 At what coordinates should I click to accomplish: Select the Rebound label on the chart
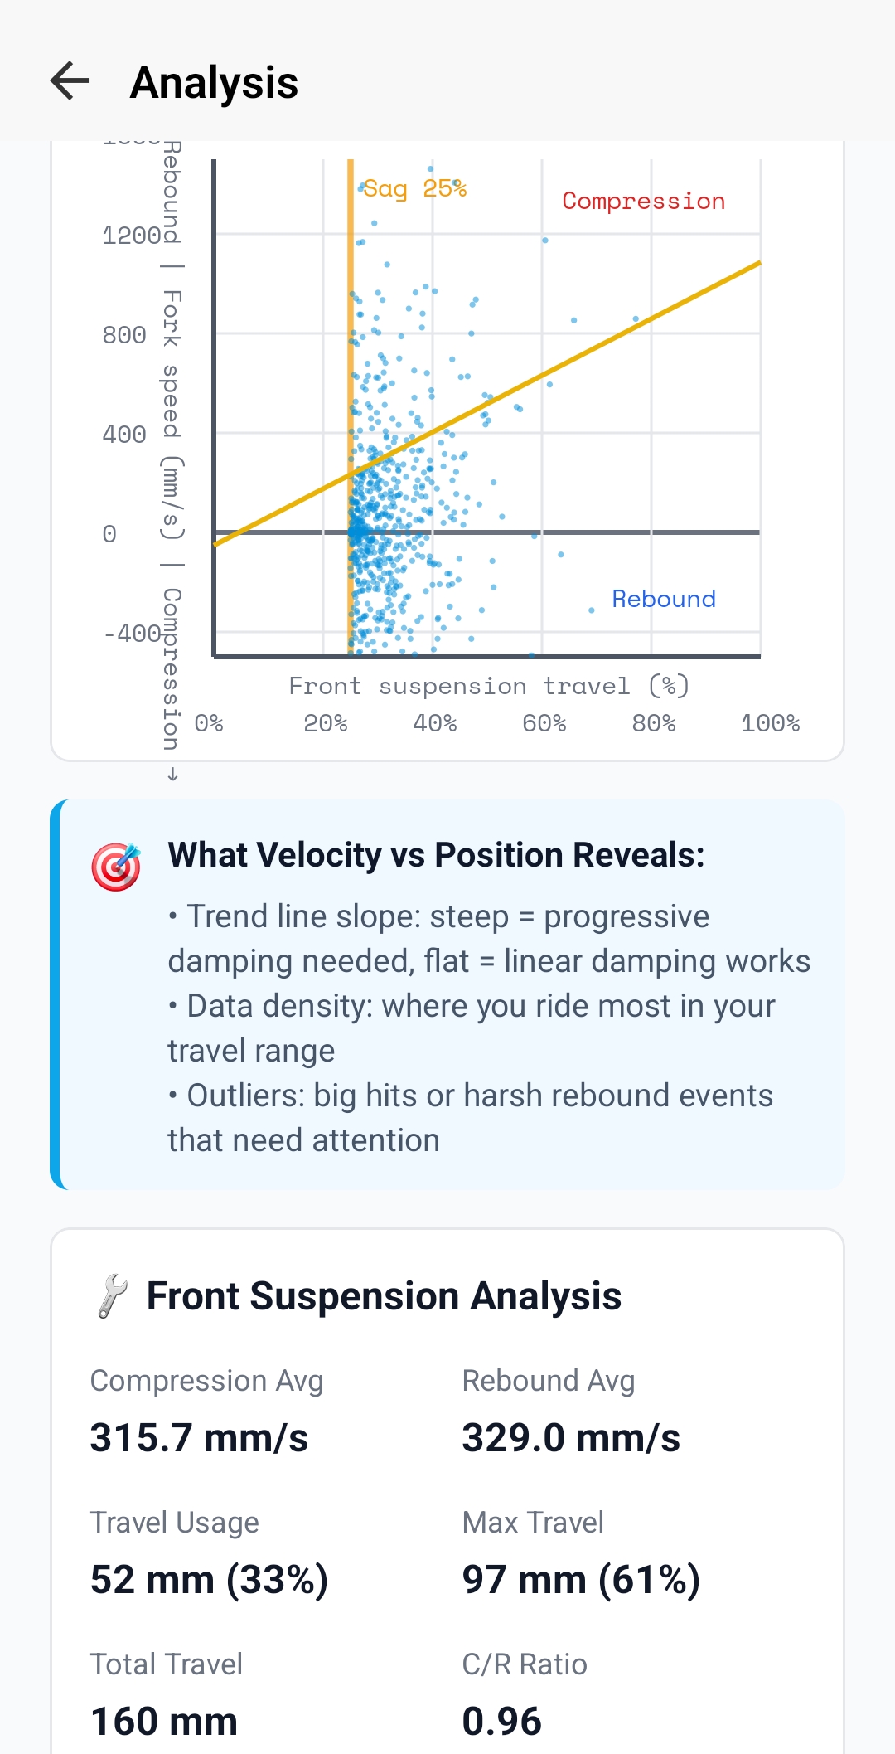click(x=663, y=599)
